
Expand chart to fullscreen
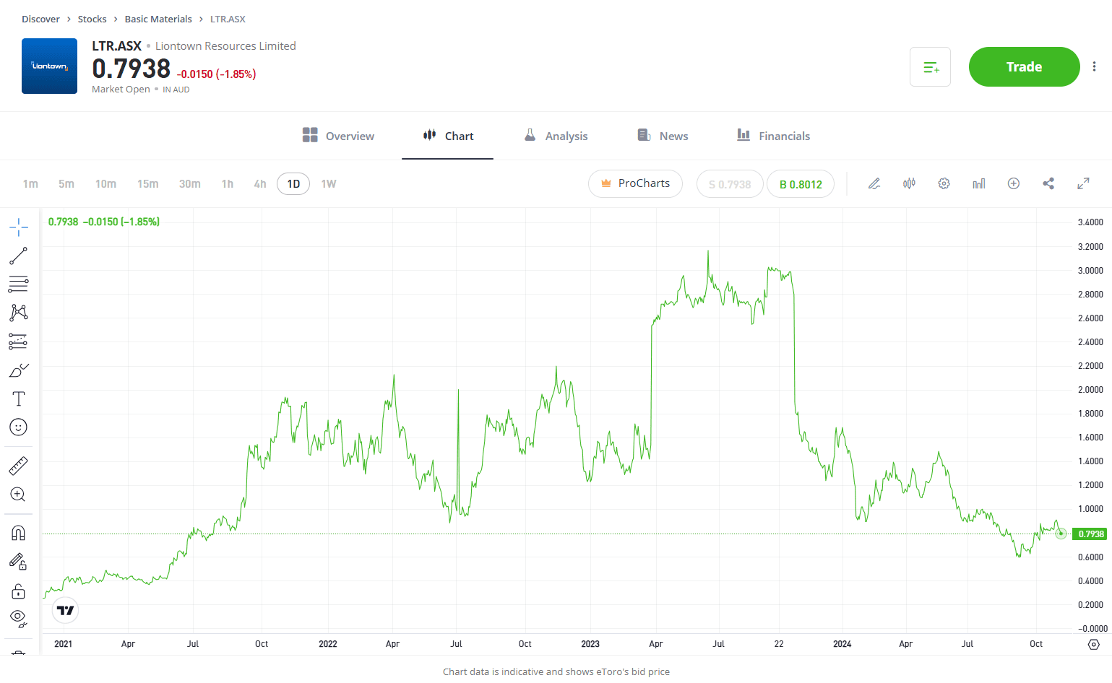coord(1083,183)
